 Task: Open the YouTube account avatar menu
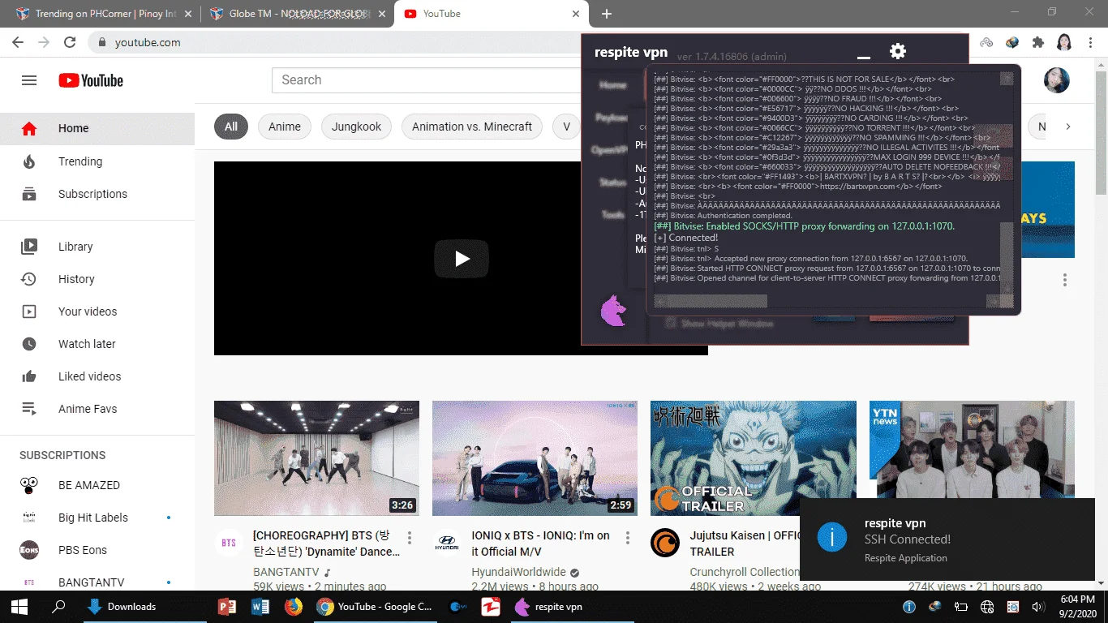tap(1056, 80)
